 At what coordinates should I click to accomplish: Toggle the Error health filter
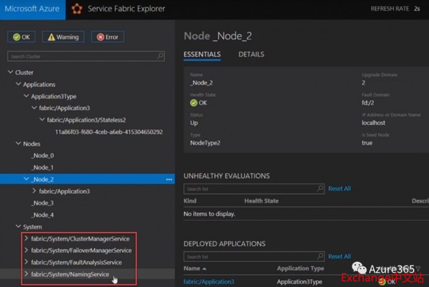tap(107, 37)
